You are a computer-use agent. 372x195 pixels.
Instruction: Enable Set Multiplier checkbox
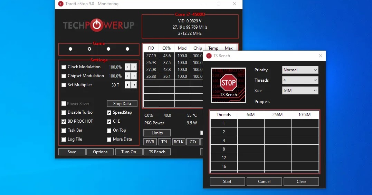(x=64, y=85)
